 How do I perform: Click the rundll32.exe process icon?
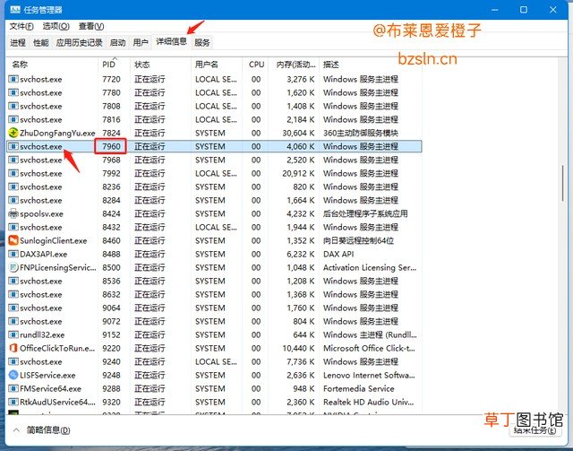[x=13, y=334]
